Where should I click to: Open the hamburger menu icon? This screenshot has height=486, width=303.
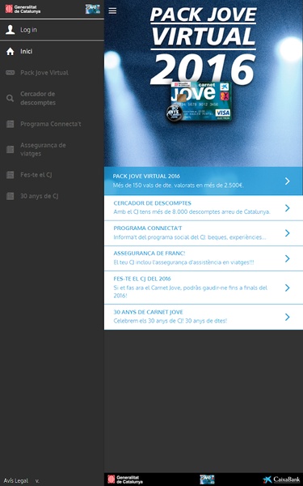(x=112, y=11)
